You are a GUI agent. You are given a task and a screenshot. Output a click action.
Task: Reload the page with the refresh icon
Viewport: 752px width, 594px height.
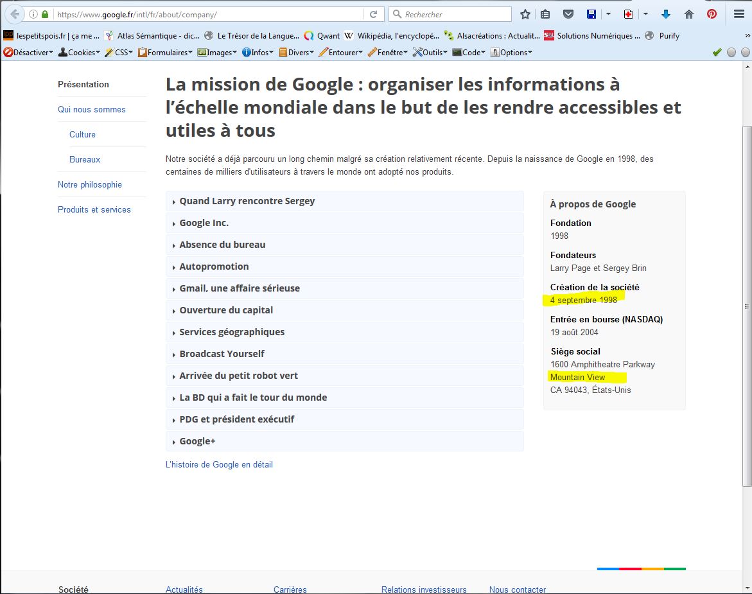[x=373, y=14]
